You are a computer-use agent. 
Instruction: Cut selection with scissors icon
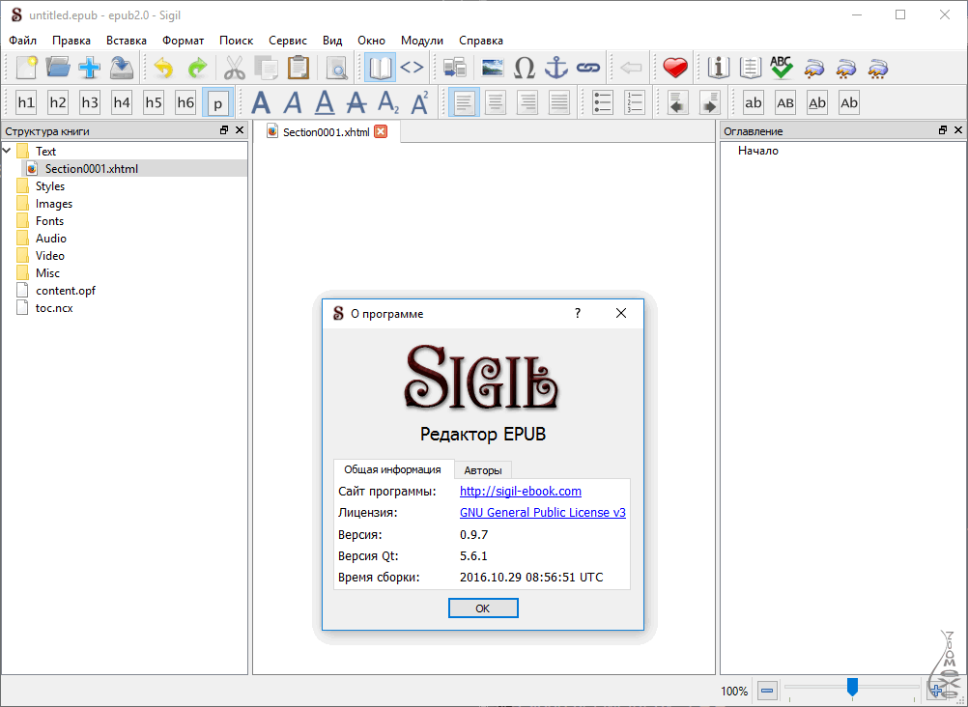235,68
